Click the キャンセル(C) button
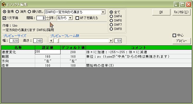This screenshot has height=104, width=193. click(x=181, y=12)
